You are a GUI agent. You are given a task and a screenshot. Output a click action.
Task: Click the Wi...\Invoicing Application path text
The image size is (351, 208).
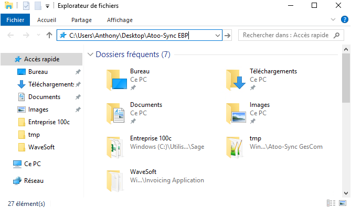pyautogui.click(x=167, y=180)
